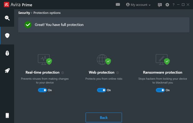This screenshot has height=123, width=193.
Task: Select the Security shield sidebar icon
Action: [7, 36]
